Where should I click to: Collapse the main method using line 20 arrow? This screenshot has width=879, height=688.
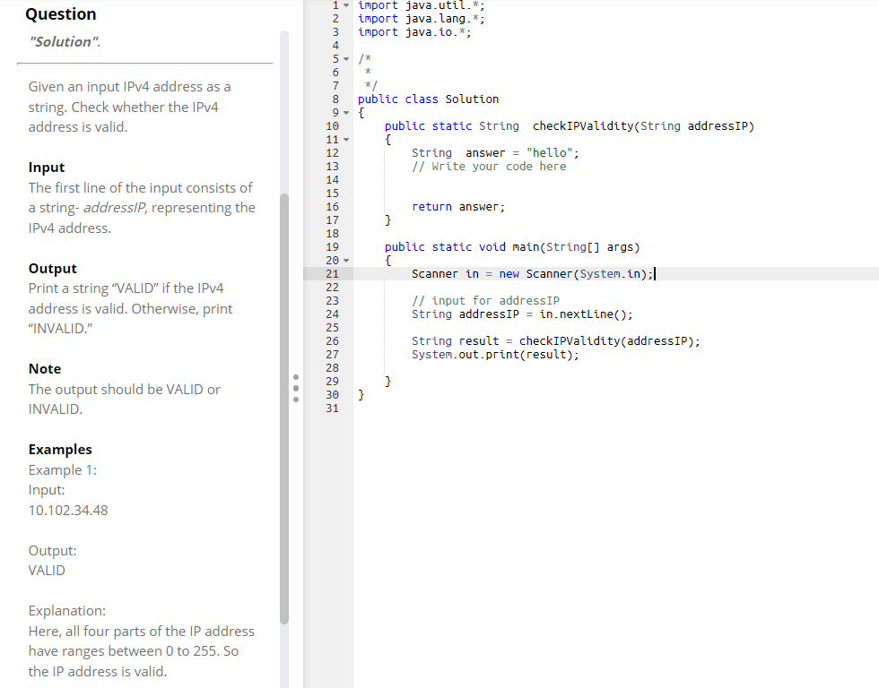tap(345, 260)
